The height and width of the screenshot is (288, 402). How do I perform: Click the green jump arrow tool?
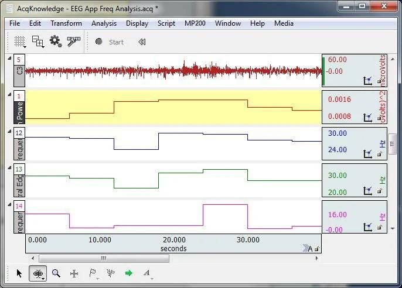(x=128, y=273)
